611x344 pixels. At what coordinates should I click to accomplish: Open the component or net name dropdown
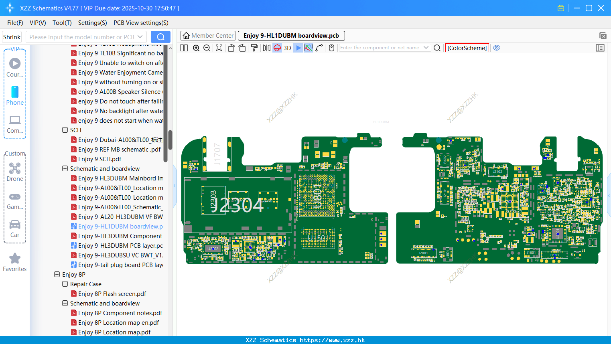[426, 48]
